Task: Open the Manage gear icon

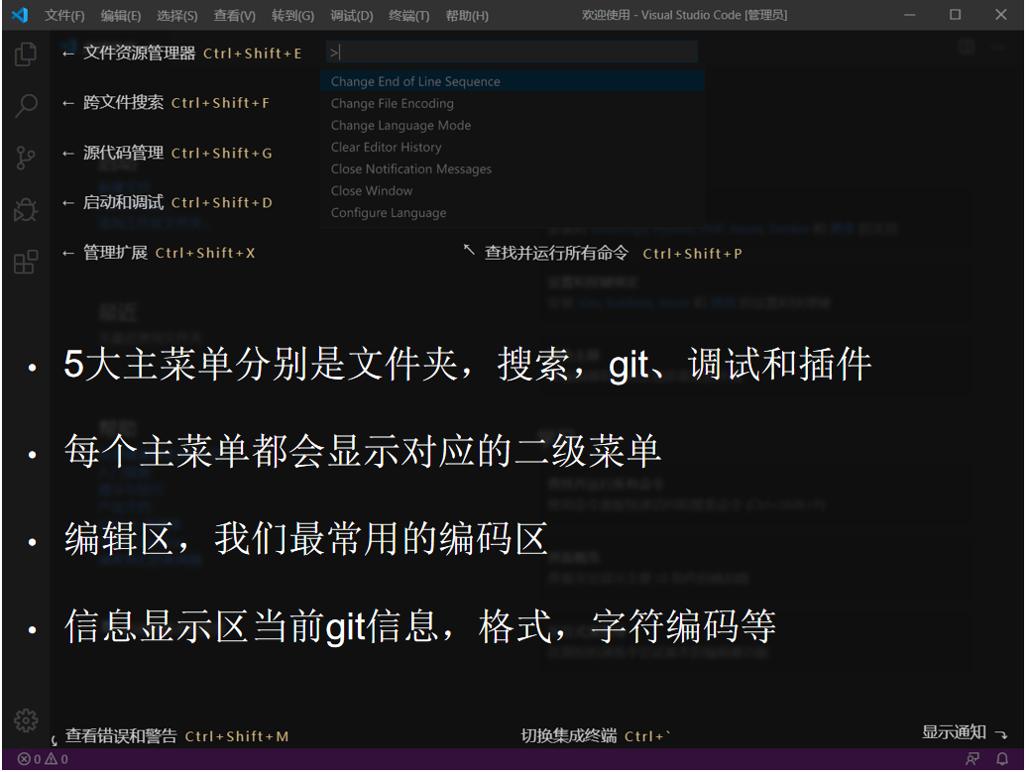Action: coord(26,720)
